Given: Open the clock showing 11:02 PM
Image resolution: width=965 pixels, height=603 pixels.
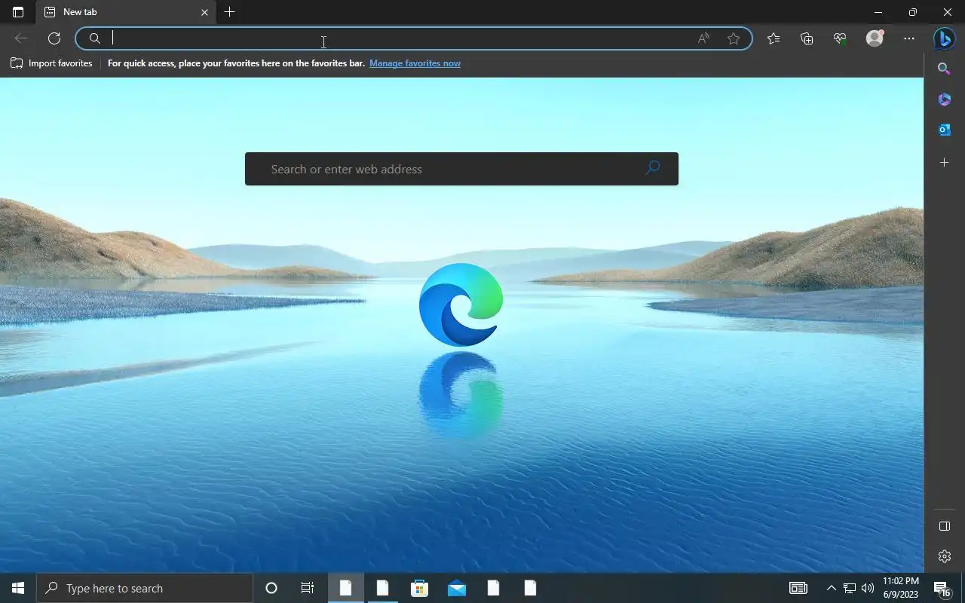Looking at the screenshot, I should pos(901,588).
